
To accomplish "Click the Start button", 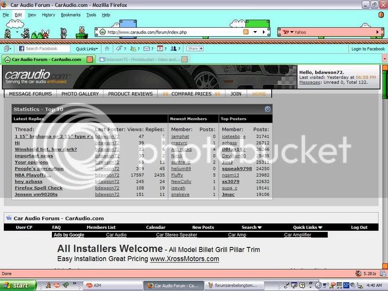I will pyautogui.click(x=18, y=285).
